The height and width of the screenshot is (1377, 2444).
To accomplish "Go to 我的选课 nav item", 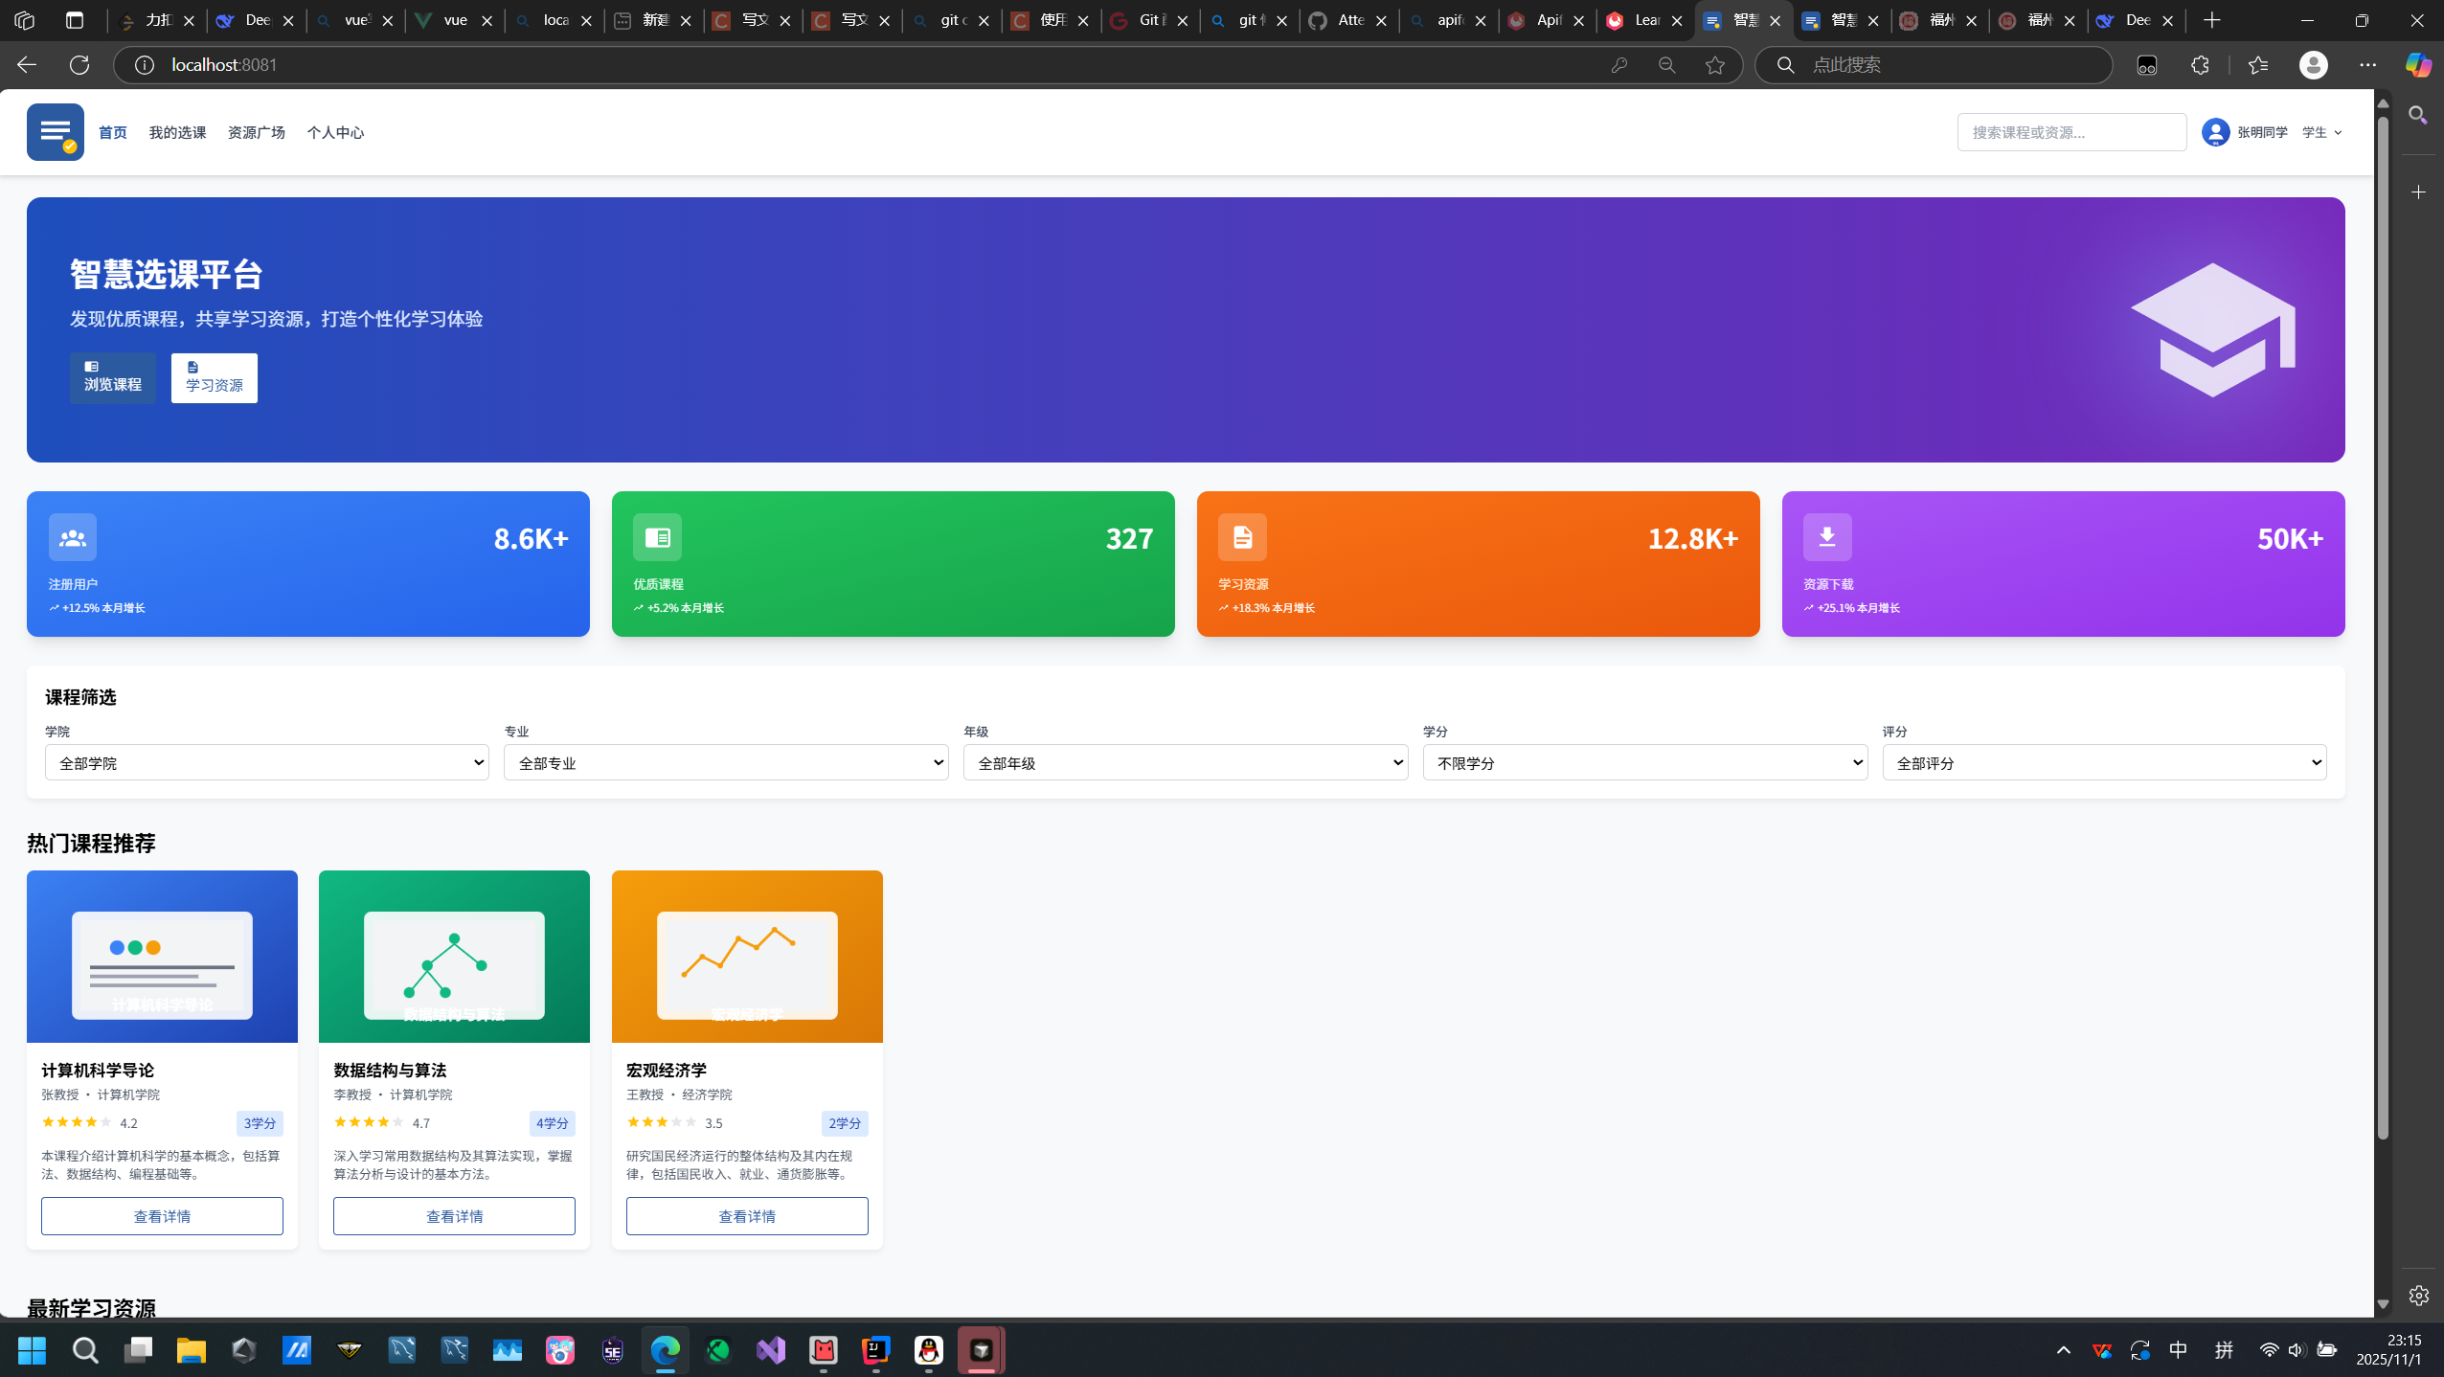I will pos(177,132).
